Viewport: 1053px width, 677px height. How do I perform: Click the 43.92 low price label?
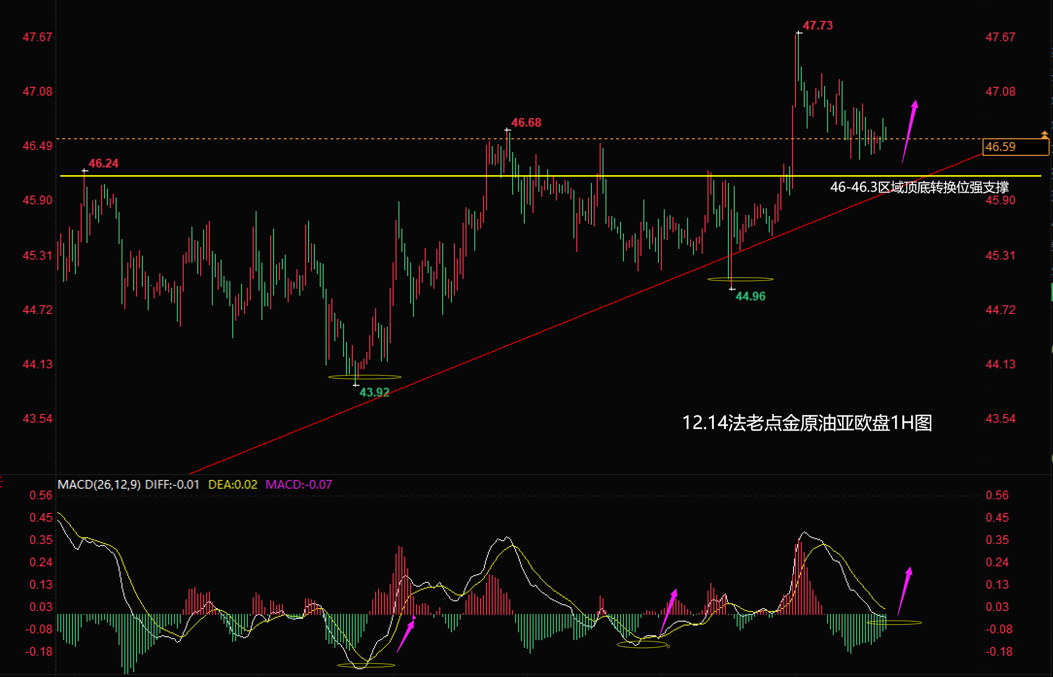[x=374, y=392]
